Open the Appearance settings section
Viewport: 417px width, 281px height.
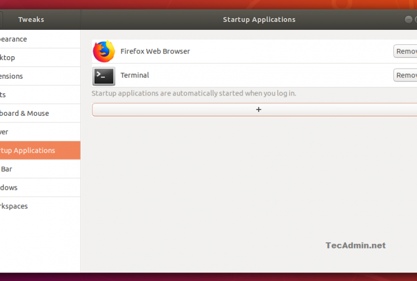(17, 39)
